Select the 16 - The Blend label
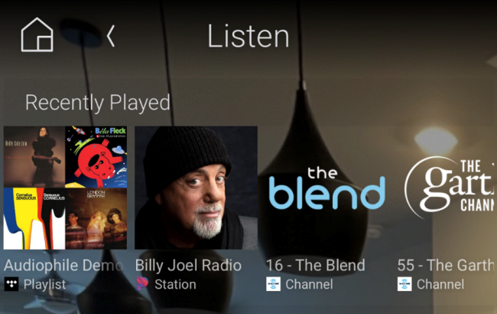The height and width of the screenshot is (314, 497). (x=316, y=266)
